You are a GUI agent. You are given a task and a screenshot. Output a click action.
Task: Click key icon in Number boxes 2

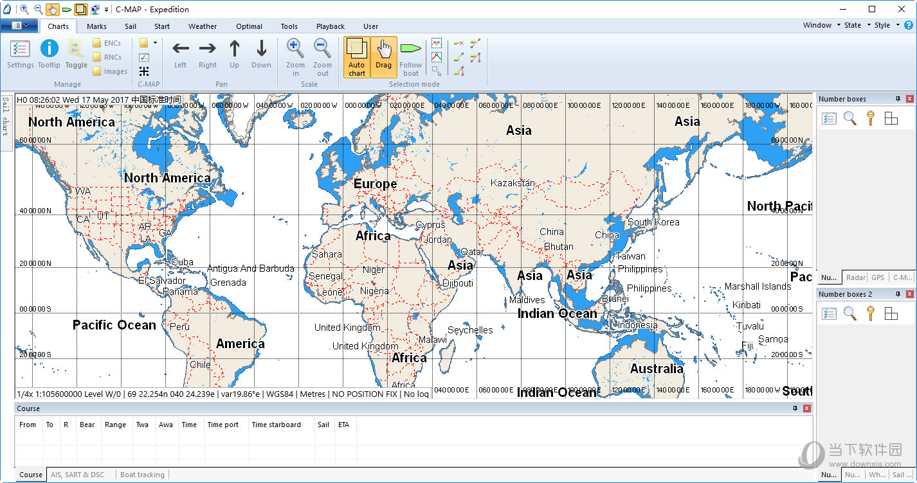tap(870, 313)
